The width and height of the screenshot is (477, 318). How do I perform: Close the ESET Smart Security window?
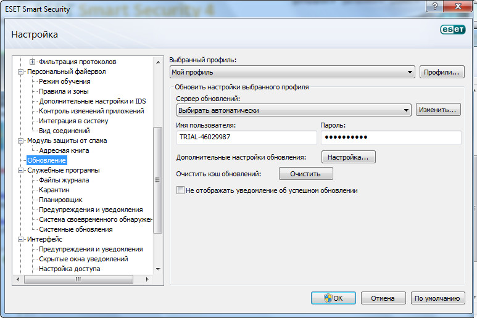point(458,6)
